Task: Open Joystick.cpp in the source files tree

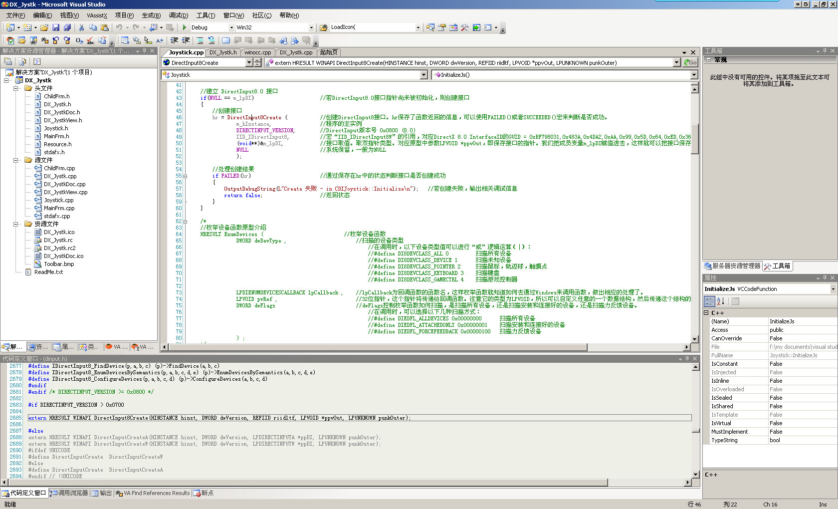Action: tap(58, 200)
